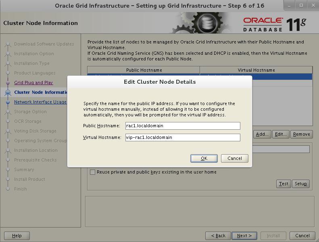
Task: Edit the Public Hostname field
Action: 183,126
